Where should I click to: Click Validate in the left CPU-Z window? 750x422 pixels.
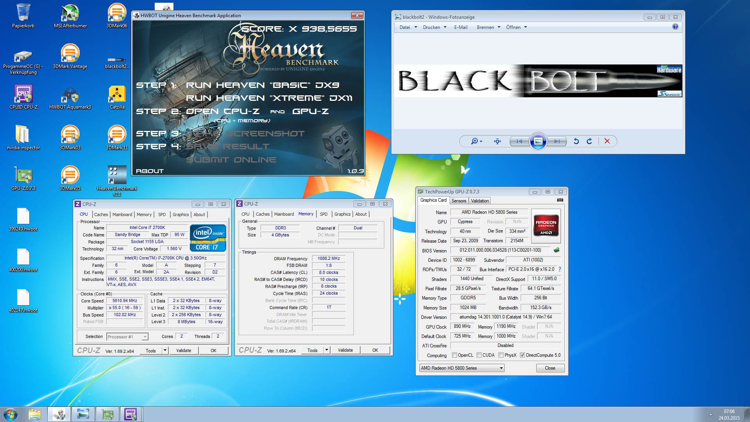(184, 350)
